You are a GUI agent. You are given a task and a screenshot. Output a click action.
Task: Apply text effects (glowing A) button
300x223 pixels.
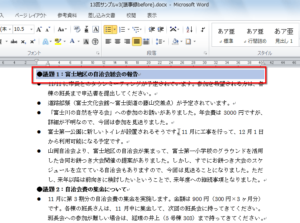click(45, 42)
